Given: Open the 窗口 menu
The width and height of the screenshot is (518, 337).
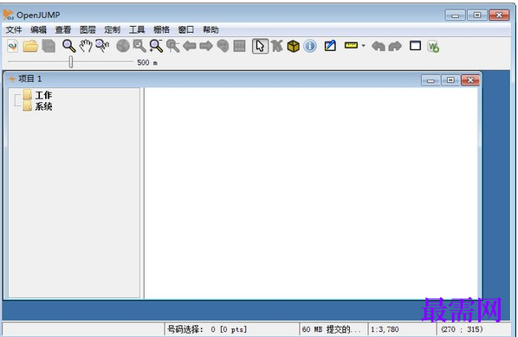Looking at the screenshot, I should pos(186,30).
